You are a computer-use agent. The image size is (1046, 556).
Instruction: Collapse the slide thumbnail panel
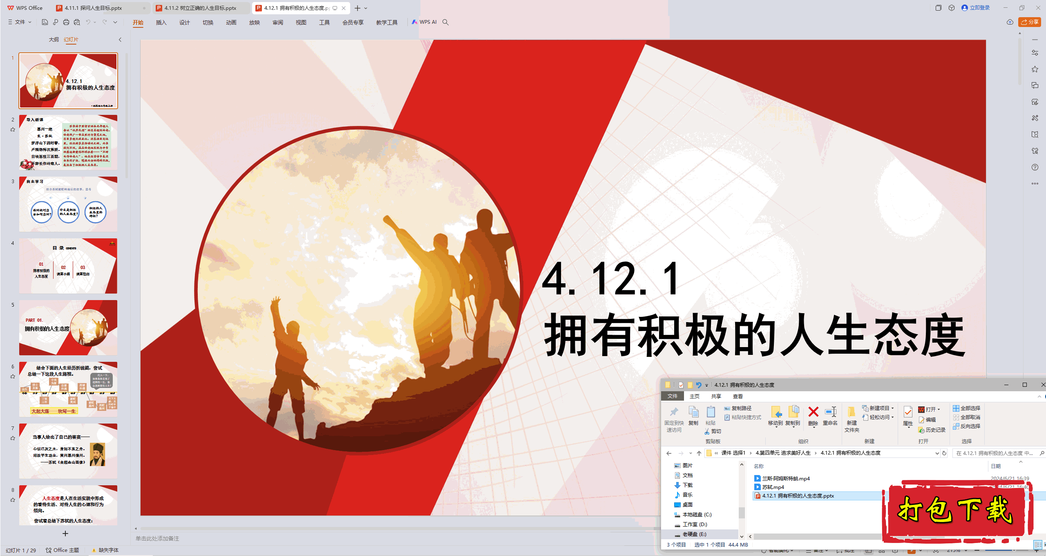pyautogui.click(x=120, y=40)
